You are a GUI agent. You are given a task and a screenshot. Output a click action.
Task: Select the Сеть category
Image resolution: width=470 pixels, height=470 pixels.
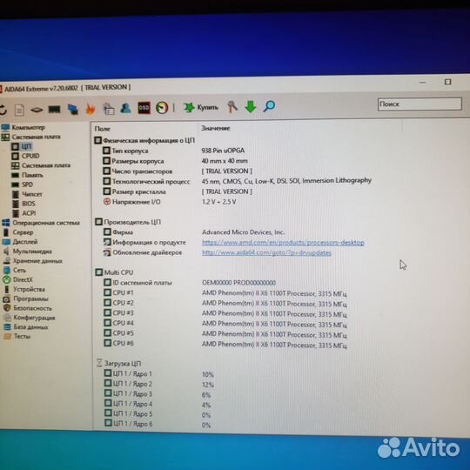click(15, 271)
